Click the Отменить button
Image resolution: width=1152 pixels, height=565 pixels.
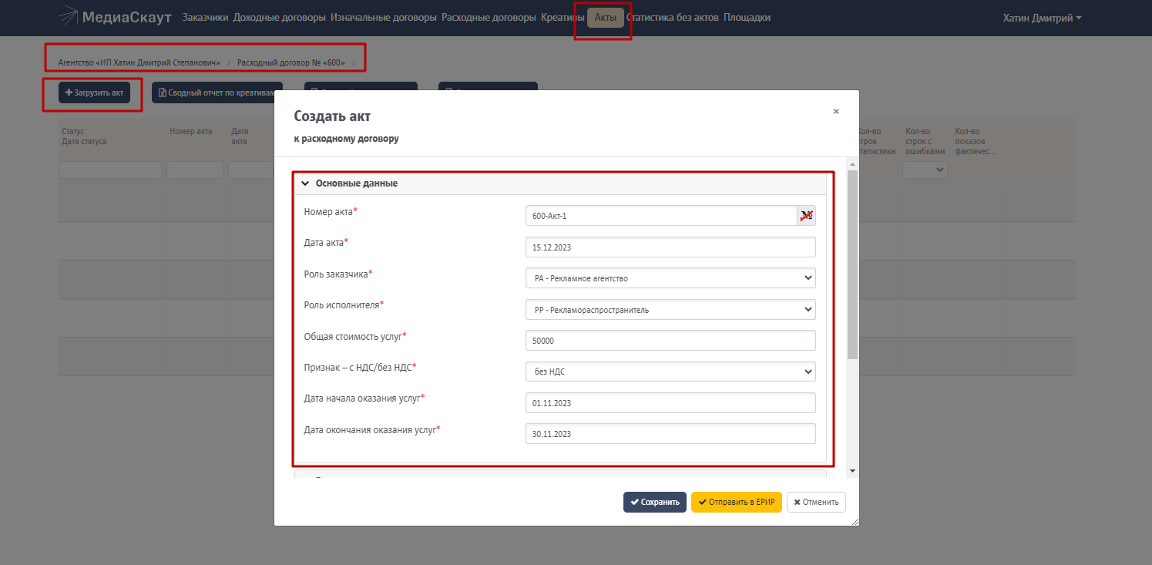pyautogui.click(x=817, y=502)
